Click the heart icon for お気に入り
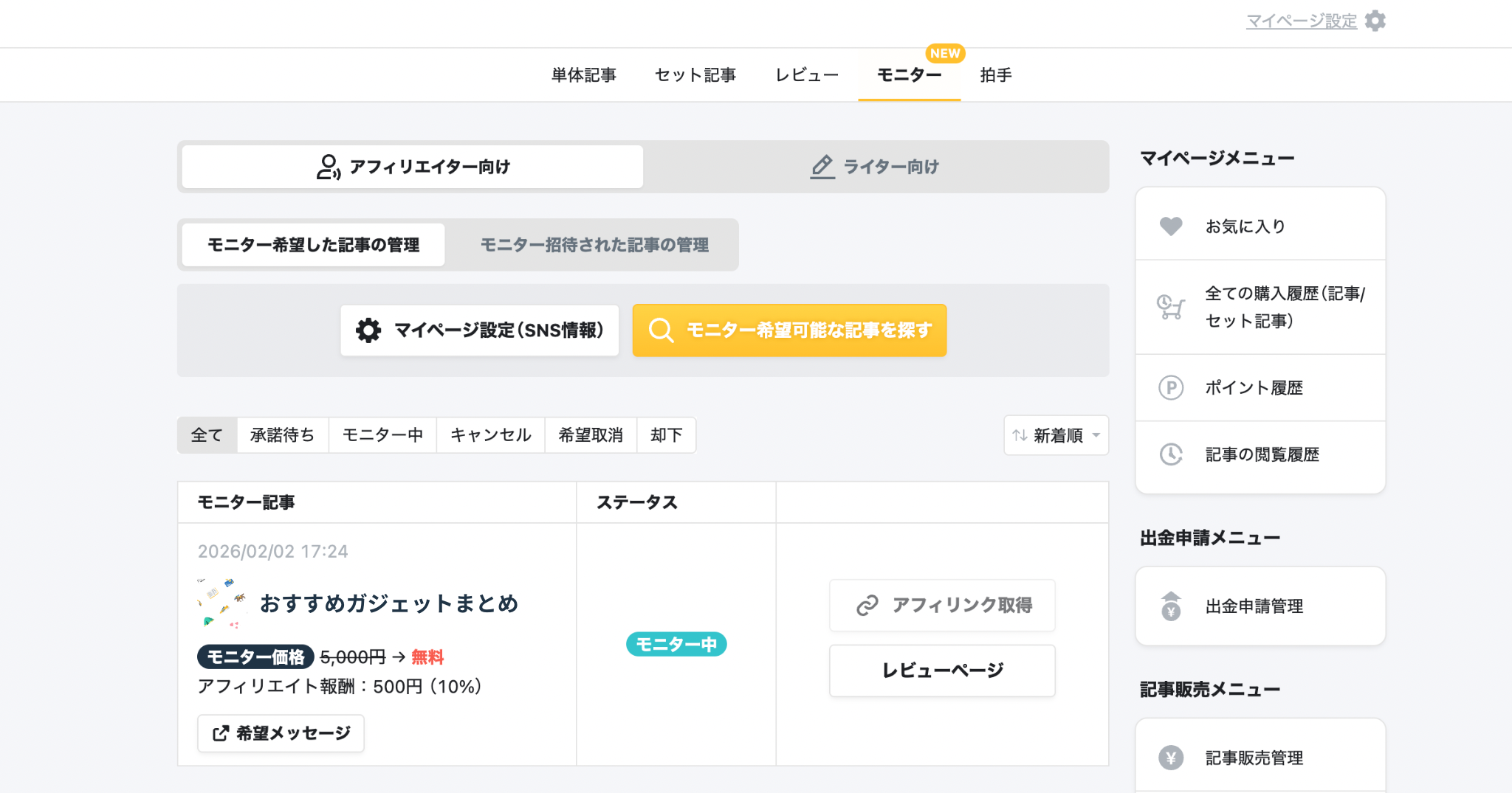Viewport: 1512px width, 793px height. click(1171, 226)
